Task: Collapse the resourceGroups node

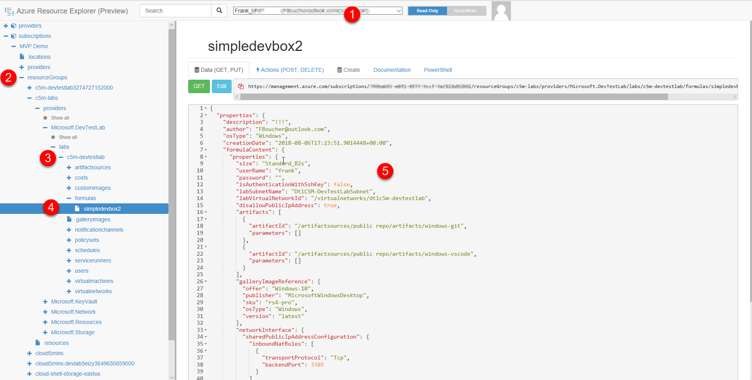Action: pyautogui.click(x=22, y=77)
